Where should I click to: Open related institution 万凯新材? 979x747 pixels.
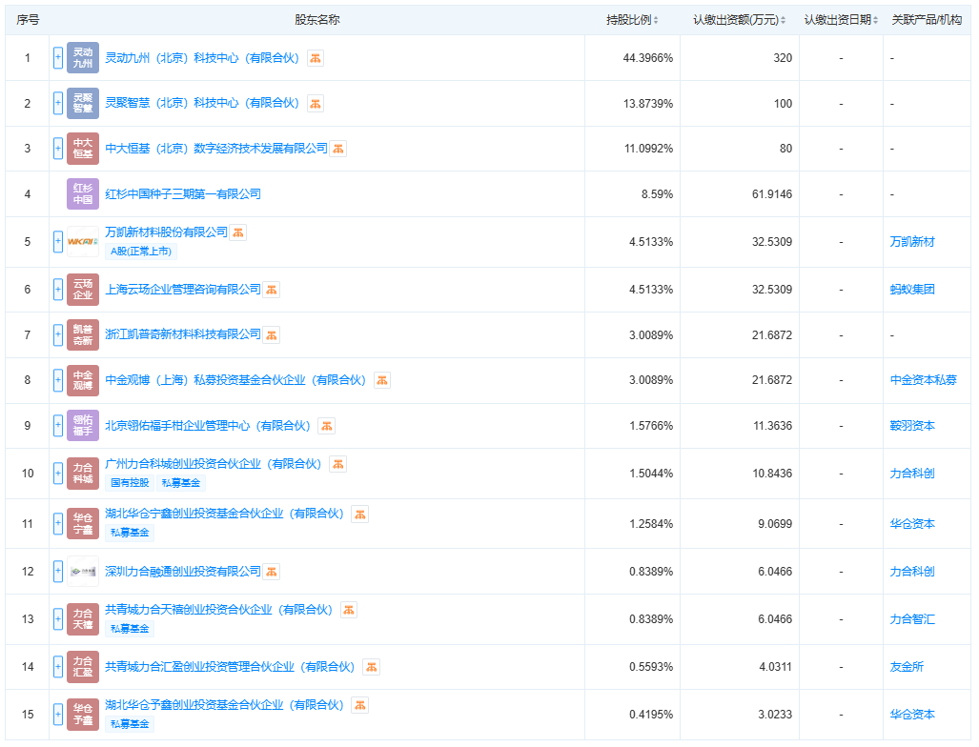pos(912,241)
